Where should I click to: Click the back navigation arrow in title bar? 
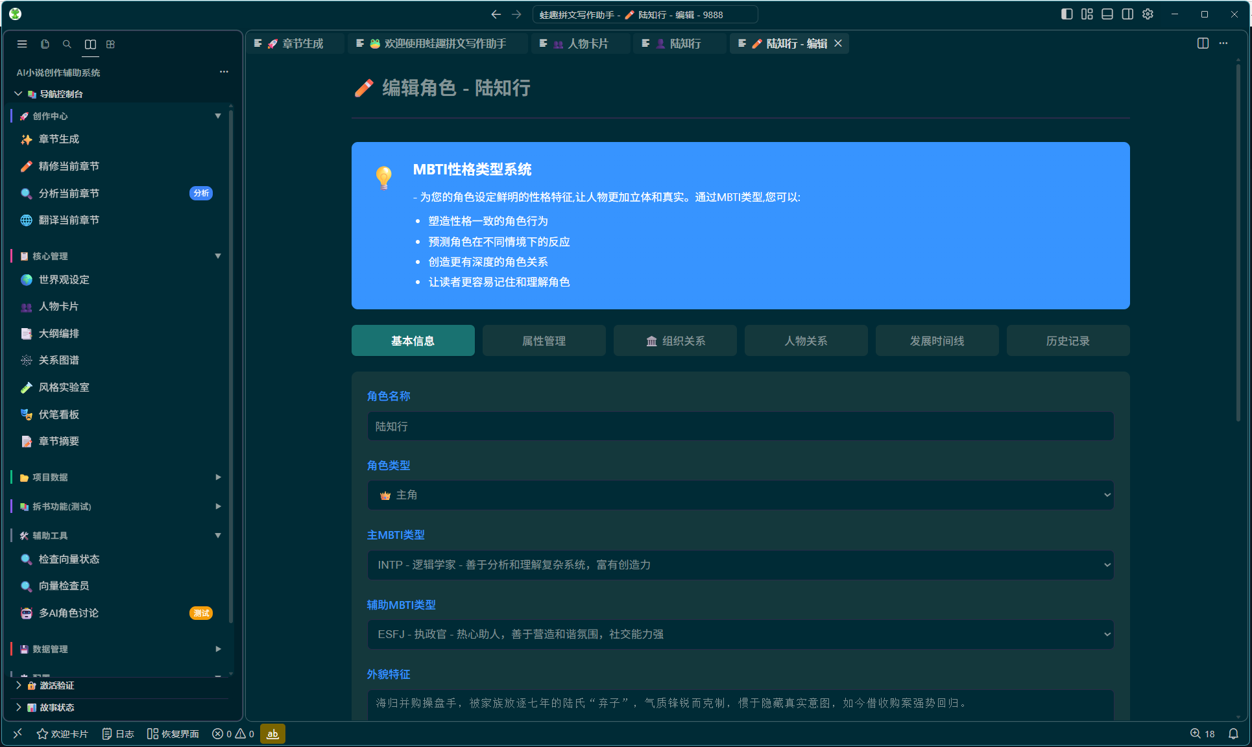click(x=496, y=14)
